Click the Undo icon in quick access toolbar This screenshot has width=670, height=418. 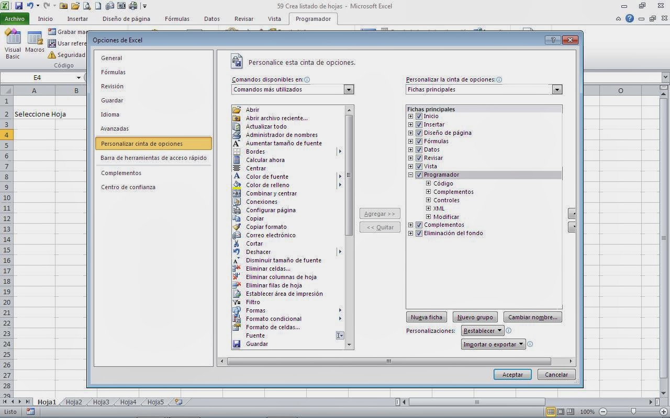click(x=30, y=6)
